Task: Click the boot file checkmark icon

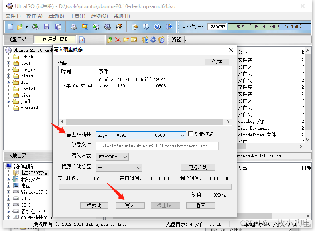Action: 82,40
